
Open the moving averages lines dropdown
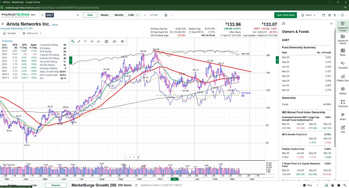click(99, 41)
